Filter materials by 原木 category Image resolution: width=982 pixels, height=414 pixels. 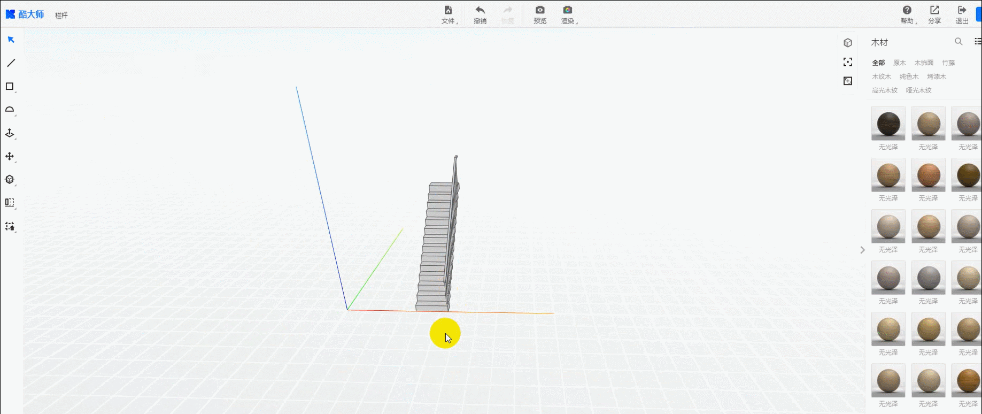pyautogui.click(x=900, y=63)
